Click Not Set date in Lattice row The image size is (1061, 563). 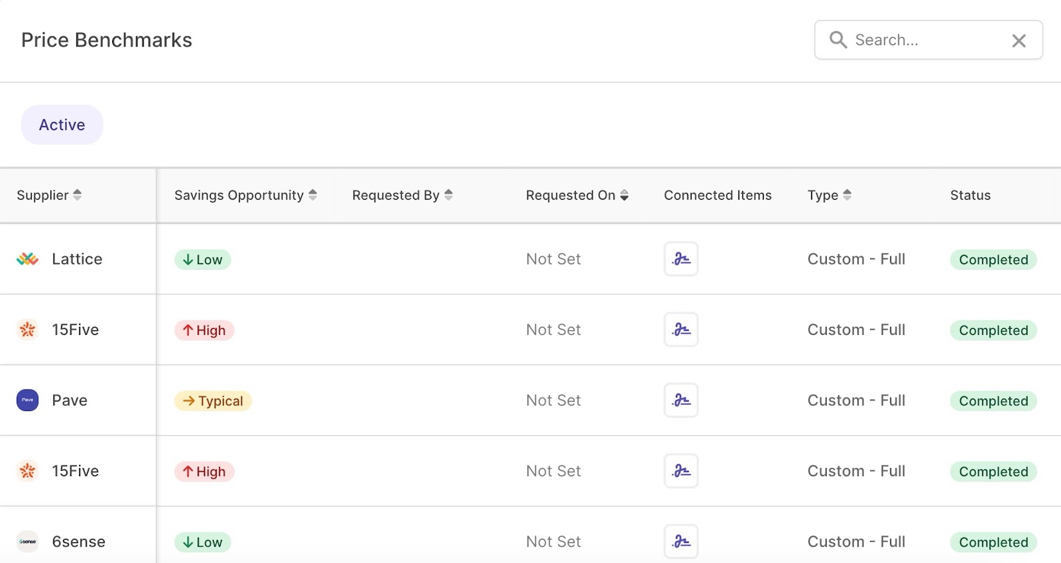click(553, 259)
